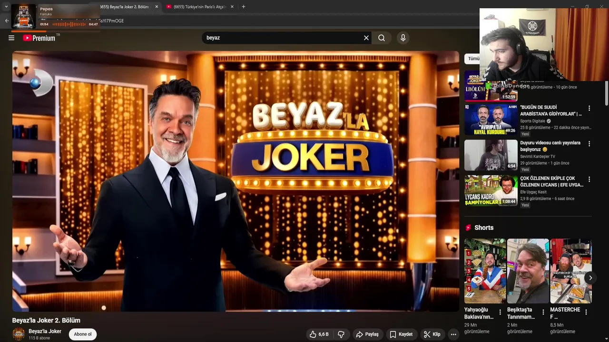This screenshot has width=609, height=342.
Task: Open the Beyaz'la Joker 1. Bölüm thumbnail
Action: click(491, 86)
